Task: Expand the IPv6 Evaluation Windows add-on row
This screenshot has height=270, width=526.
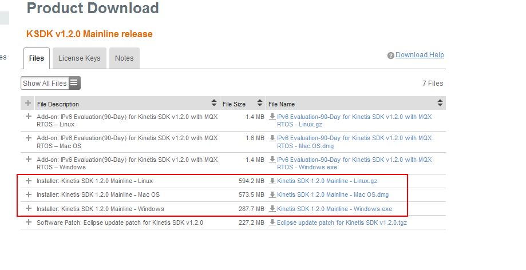Action: point(29,159)
